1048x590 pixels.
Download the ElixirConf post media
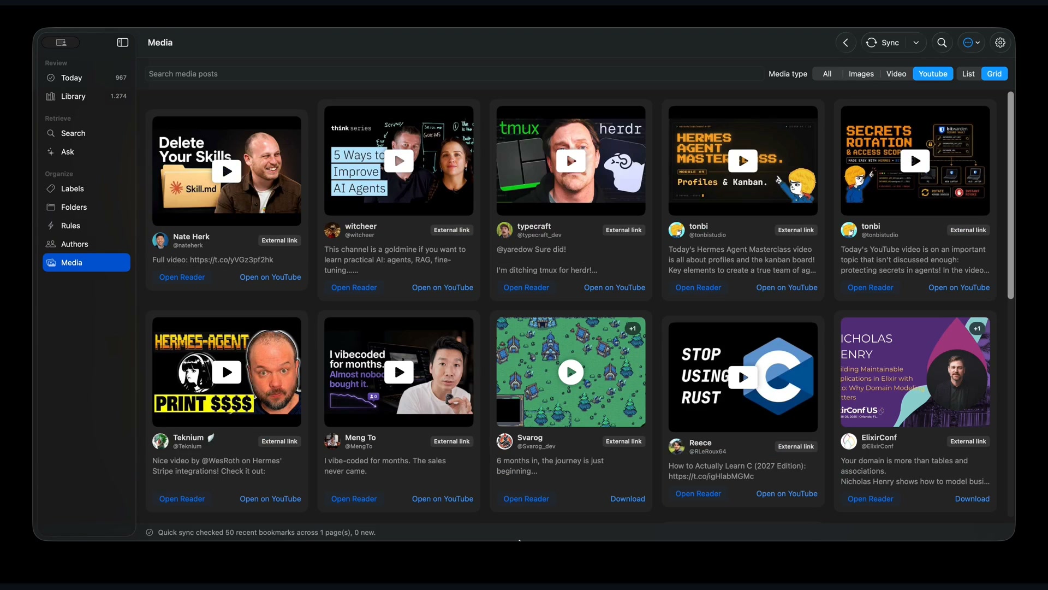point(972,499)
